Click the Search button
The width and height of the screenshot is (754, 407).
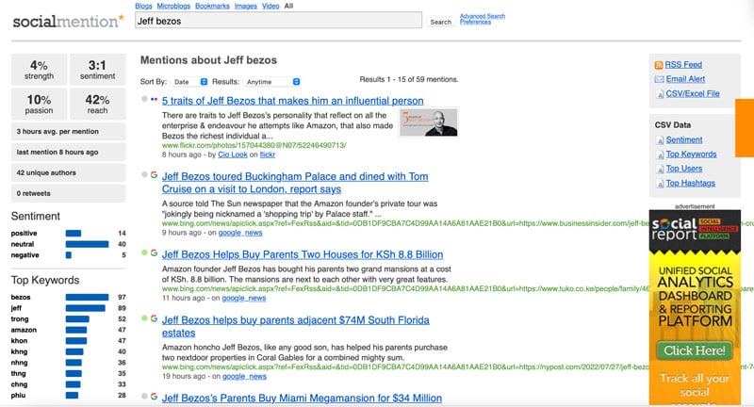pyautogui.click(x=440, y=22)
